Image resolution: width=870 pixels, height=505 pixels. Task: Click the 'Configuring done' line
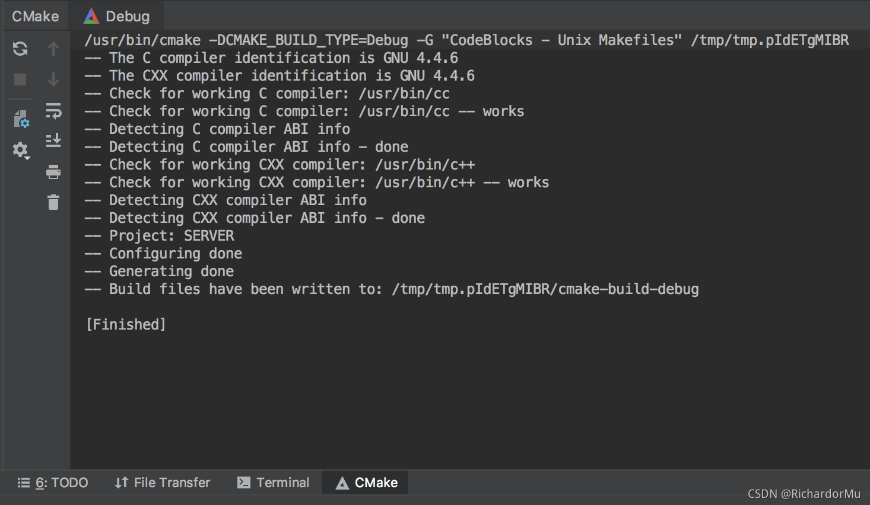pos(163,253)
